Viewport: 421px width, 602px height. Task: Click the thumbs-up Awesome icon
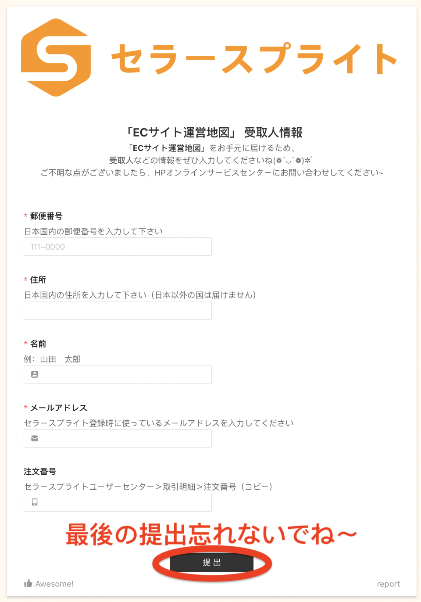pos(29,583)
